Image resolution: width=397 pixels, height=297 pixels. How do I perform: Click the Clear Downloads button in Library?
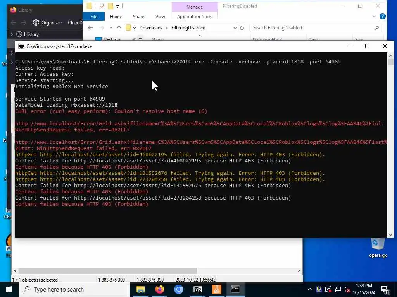click(x=75, y=23)
